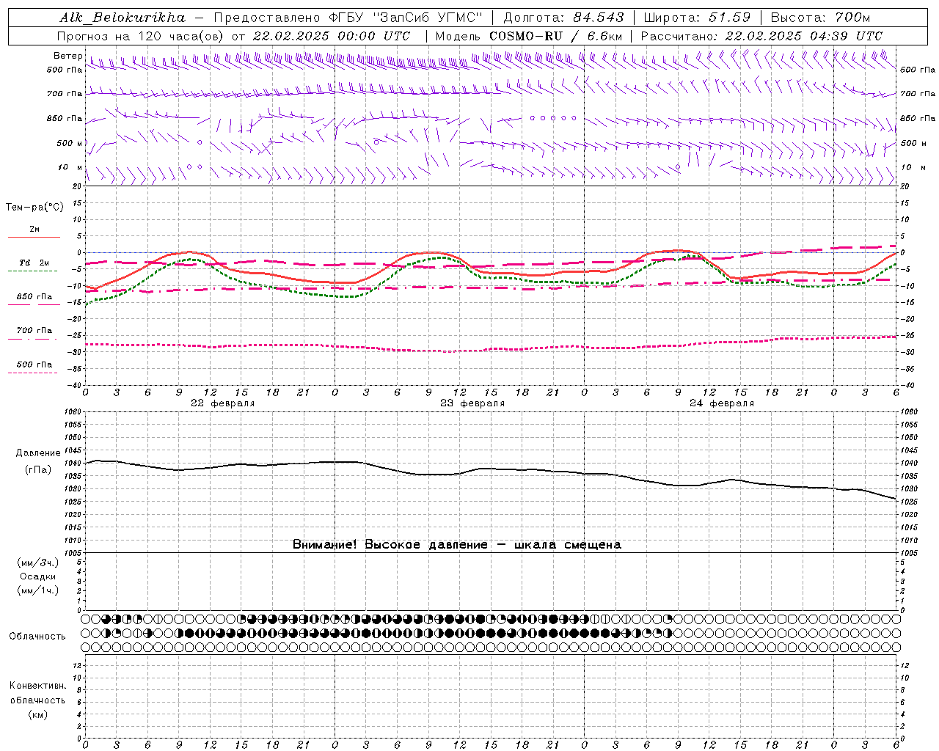Select the Td 2м dew point legend entry

34,263
